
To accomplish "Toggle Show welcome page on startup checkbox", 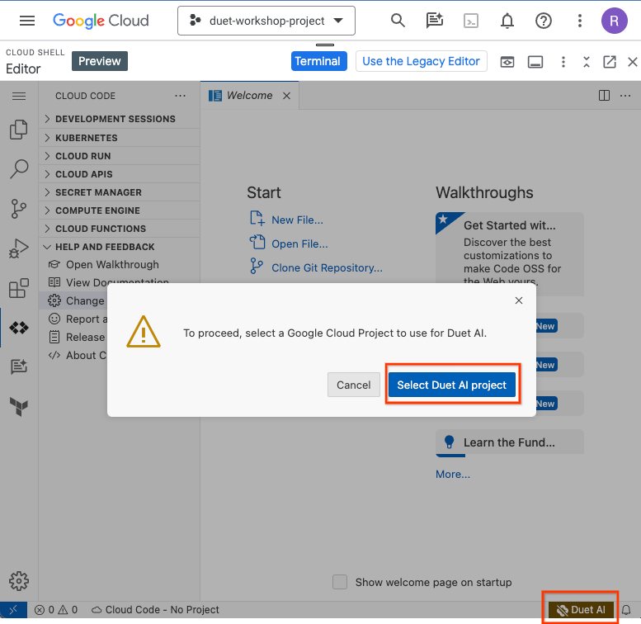I will point(340,582).
